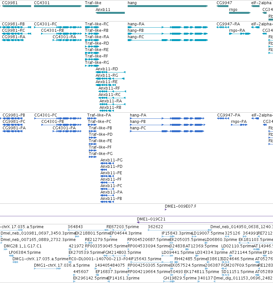Select transcript Anxb11-RB
This screenshot has height=283, width=273.
tap(107, 111)
